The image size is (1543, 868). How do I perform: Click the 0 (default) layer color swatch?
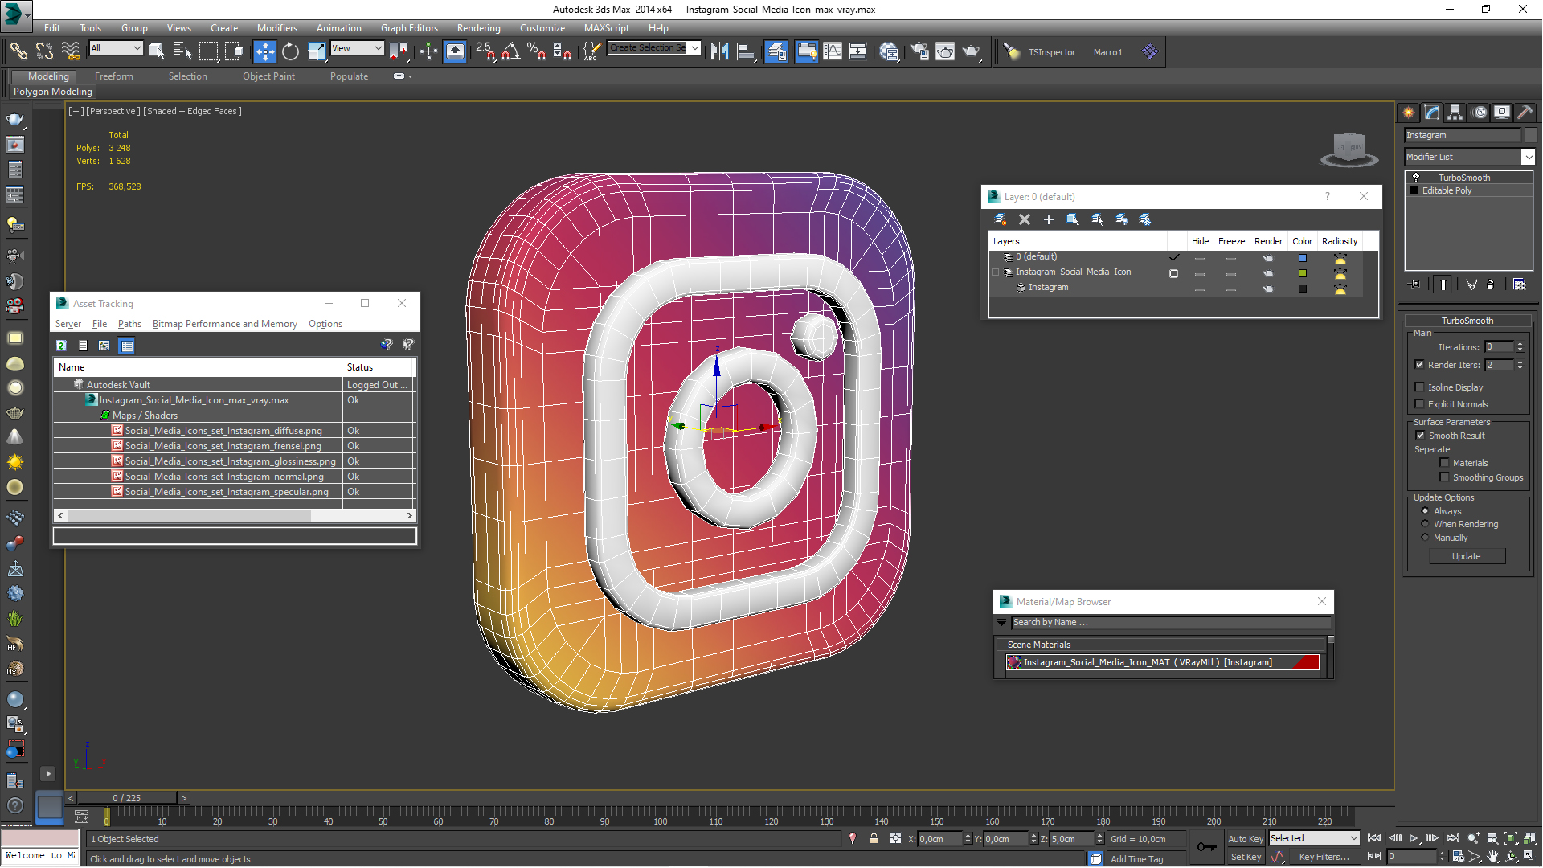(1303, 258)
